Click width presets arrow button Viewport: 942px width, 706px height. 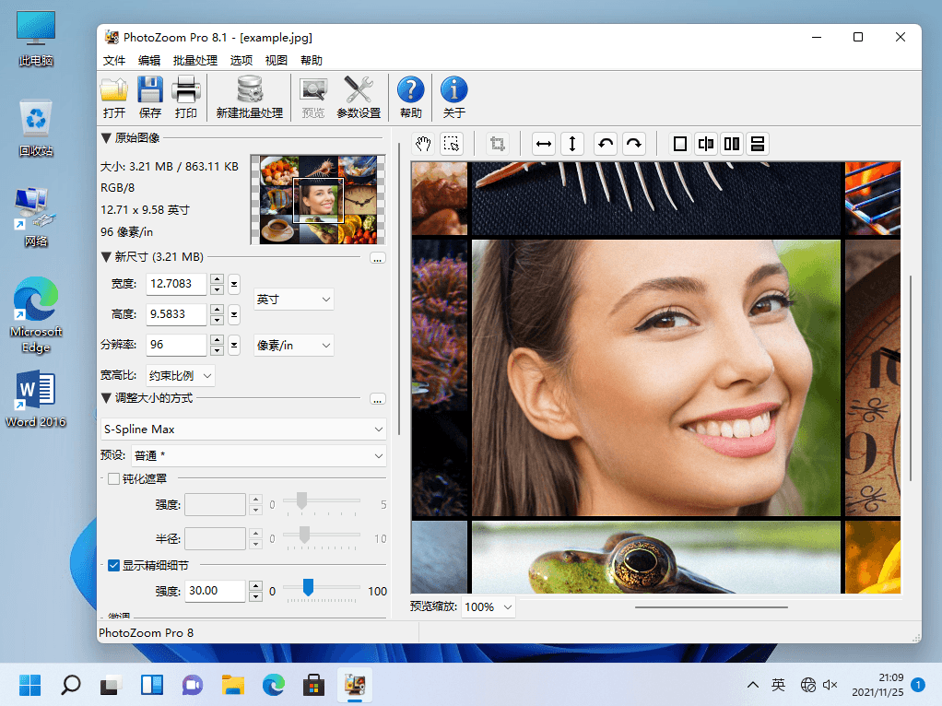(234, 284)
